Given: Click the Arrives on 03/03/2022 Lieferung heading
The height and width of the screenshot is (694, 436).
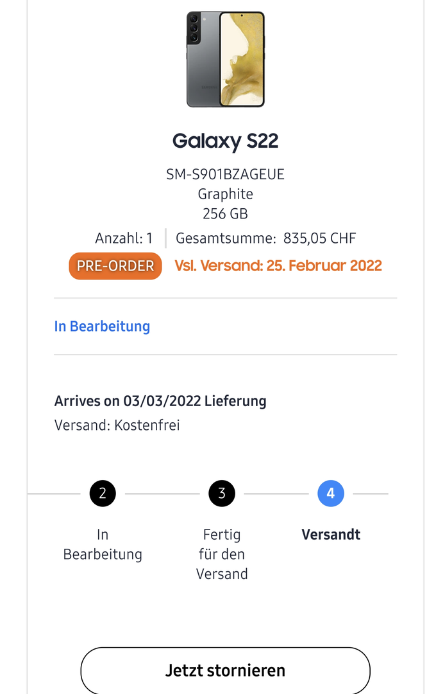Looking at the screenshot, I should (160, 401).
